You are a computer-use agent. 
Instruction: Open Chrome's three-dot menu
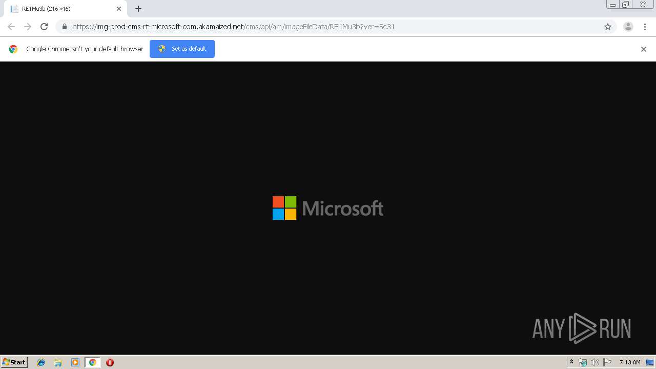point(645,27)
